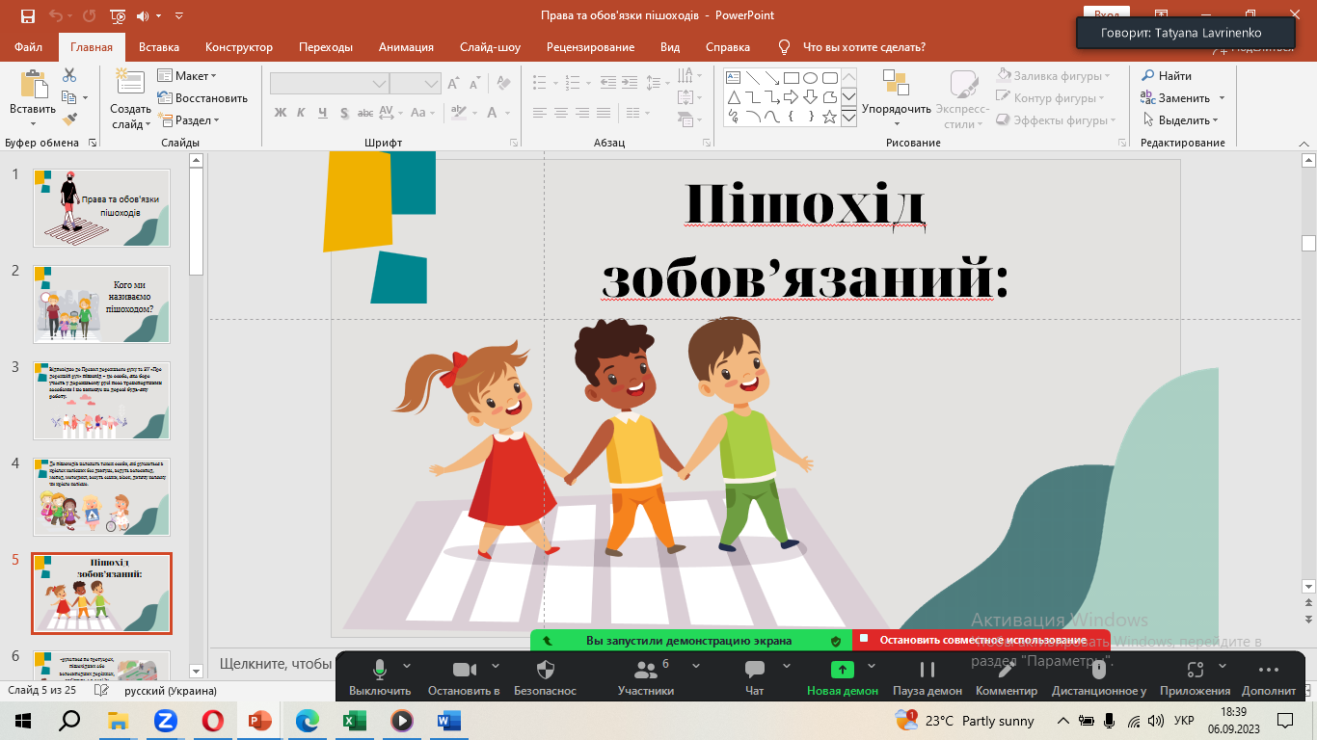Select slide 2 thumbnail Кого ми називаємо

pos(101,304)
